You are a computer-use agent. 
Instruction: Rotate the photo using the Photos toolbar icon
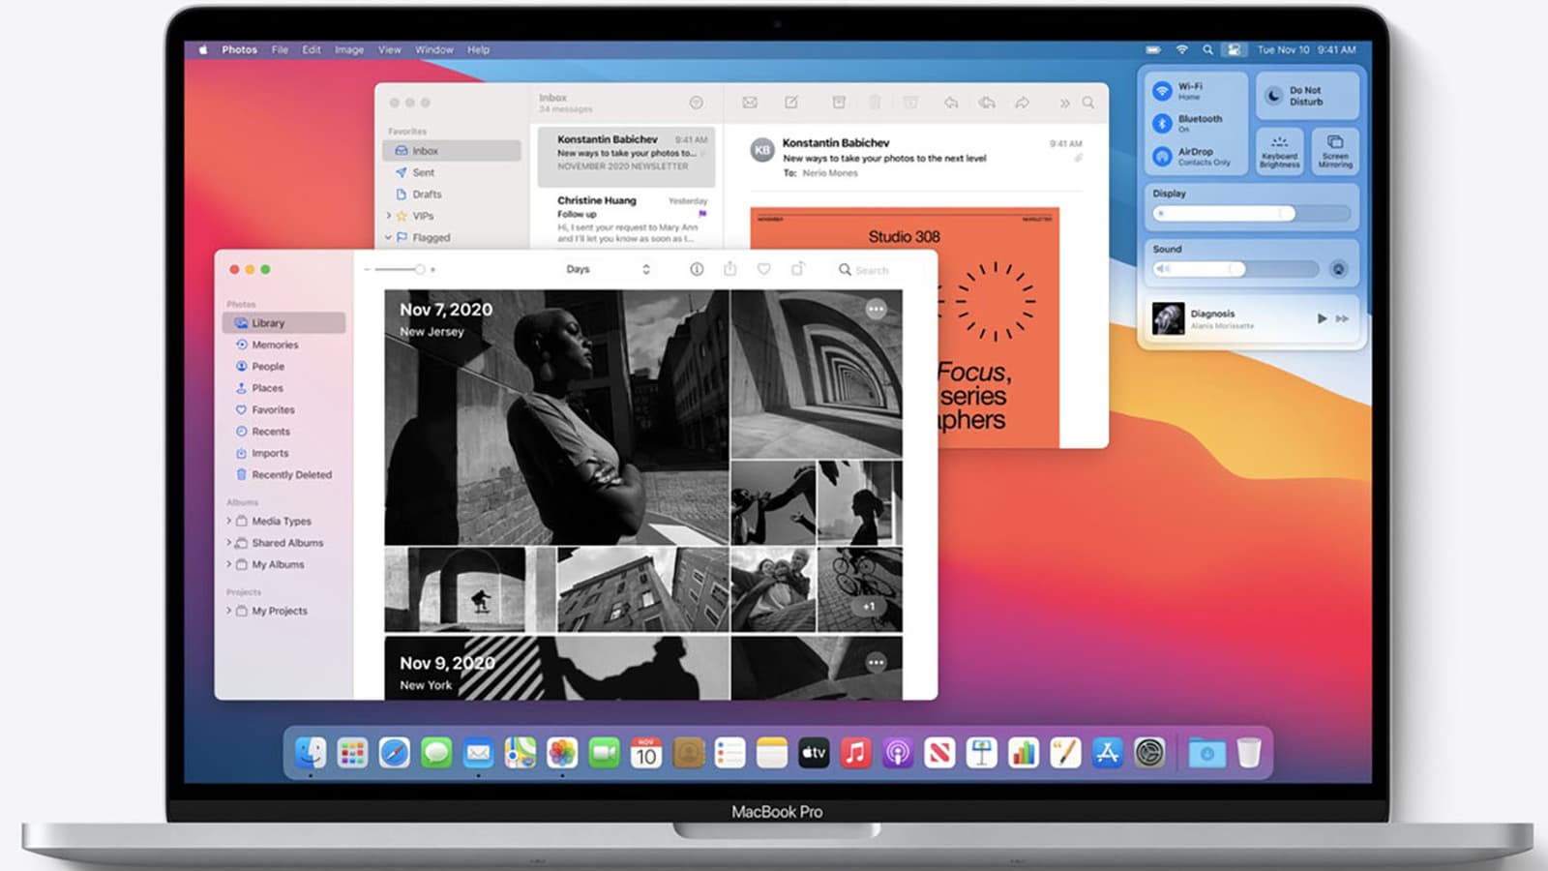(x=798, y=269)
